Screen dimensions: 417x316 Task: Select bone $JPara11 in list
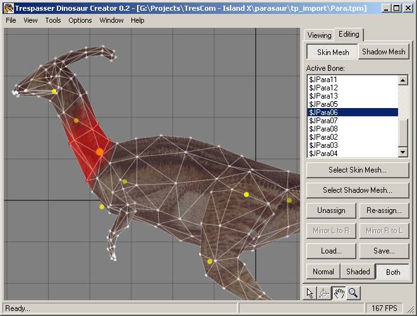click(353, 80)
